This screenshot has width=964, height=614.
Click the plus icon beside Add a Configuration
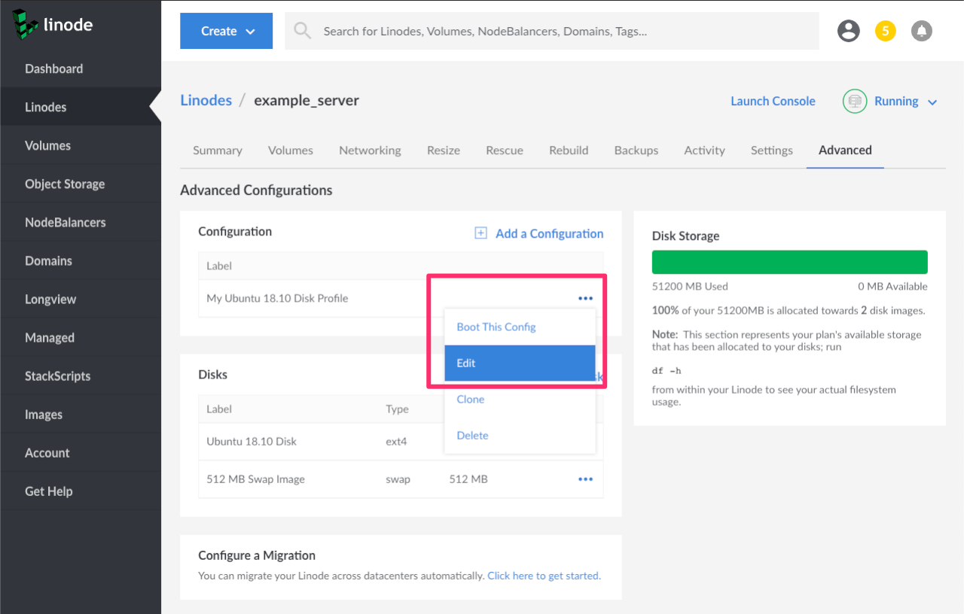[x=480, y=233]
